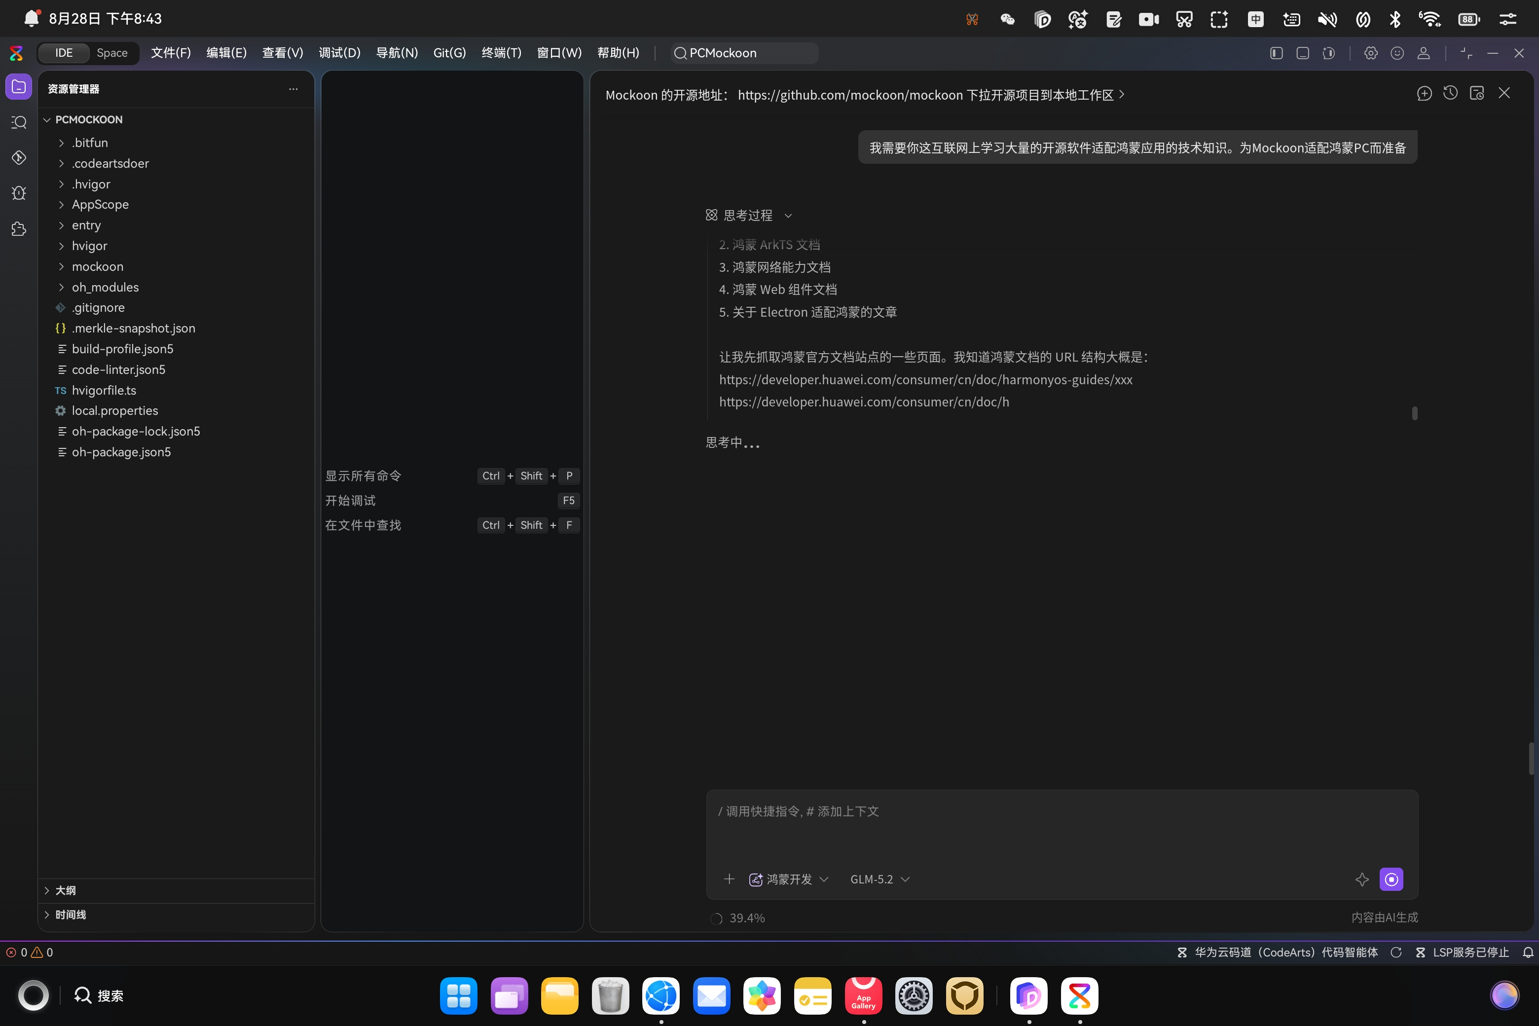Open the 帮助(H) menu

click(619, 53)
